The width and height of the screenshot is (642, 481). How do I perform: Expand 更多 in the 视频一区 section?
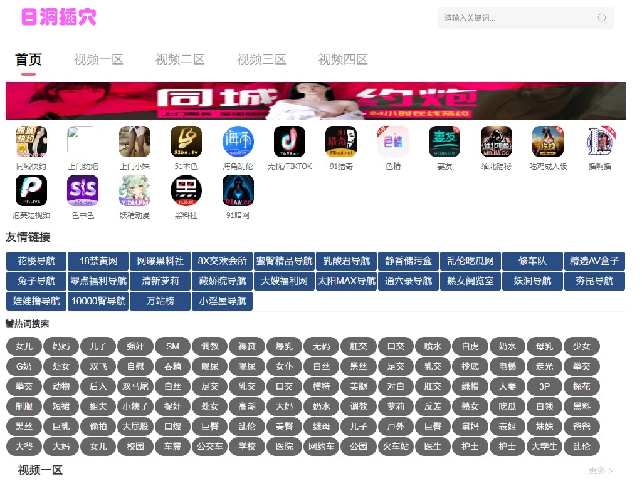pyautogui.click(x=600, y=470)
